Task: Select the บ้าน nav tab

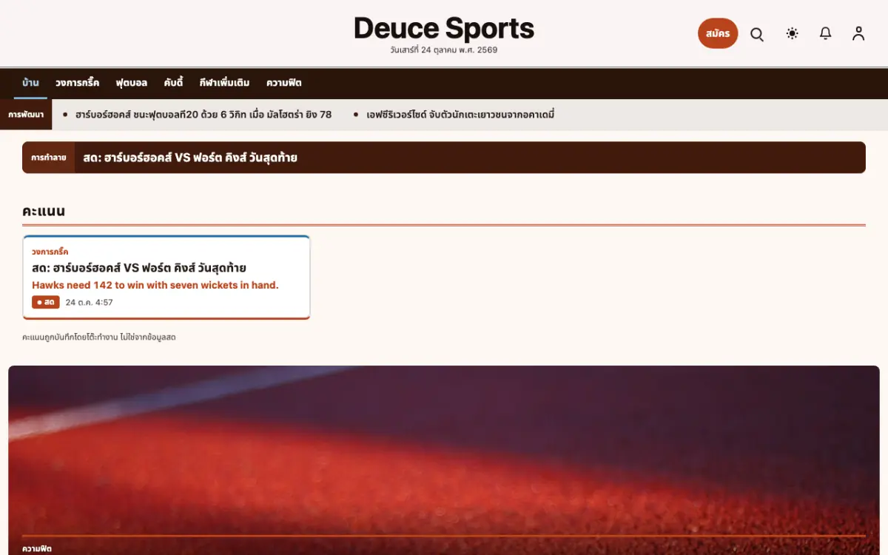Action: 30,83
